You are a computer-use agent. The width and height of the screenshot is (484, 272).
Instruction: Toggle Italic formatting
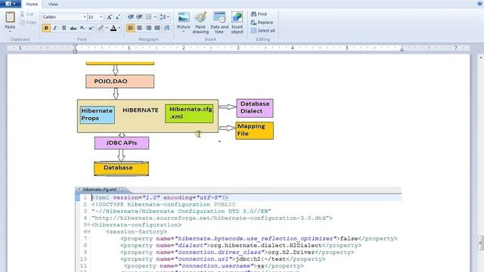coord(55,28)
